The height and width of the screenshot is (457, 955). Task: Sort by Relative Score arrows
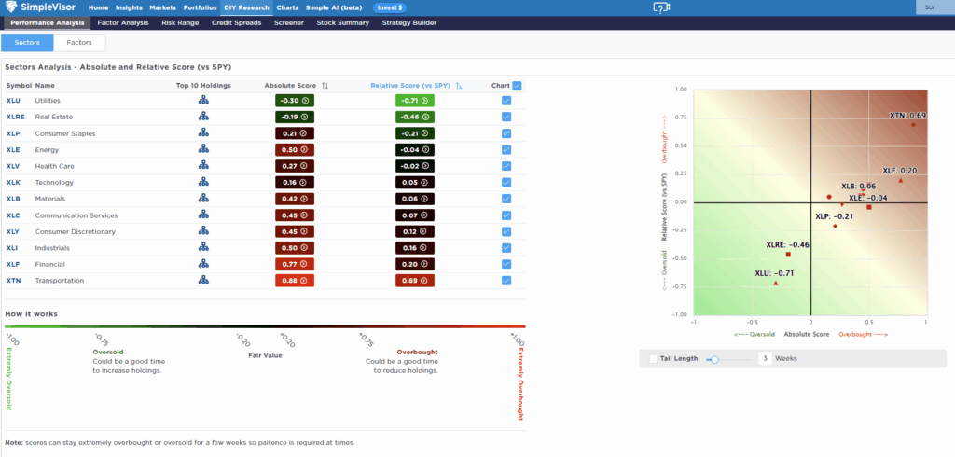pos(459,86)
